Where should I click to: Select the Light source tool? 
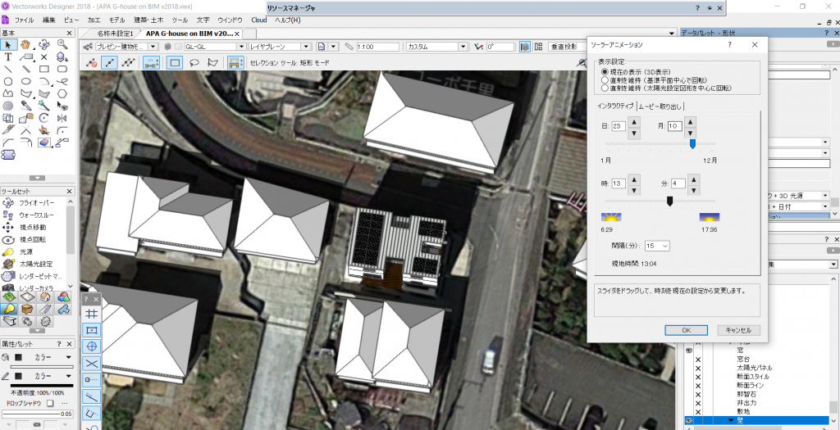(26, 251)
